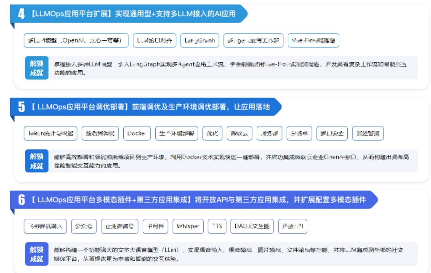The height and width of the screenshot is (273, 431).
Task: Click the 'Whisper' tag
Action: pos(188,226)
